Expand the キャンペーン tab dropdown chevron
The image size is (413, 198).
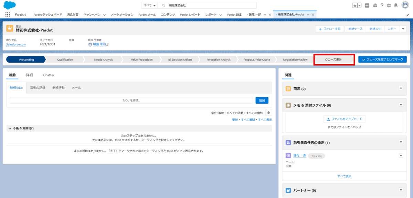point(104,15)
